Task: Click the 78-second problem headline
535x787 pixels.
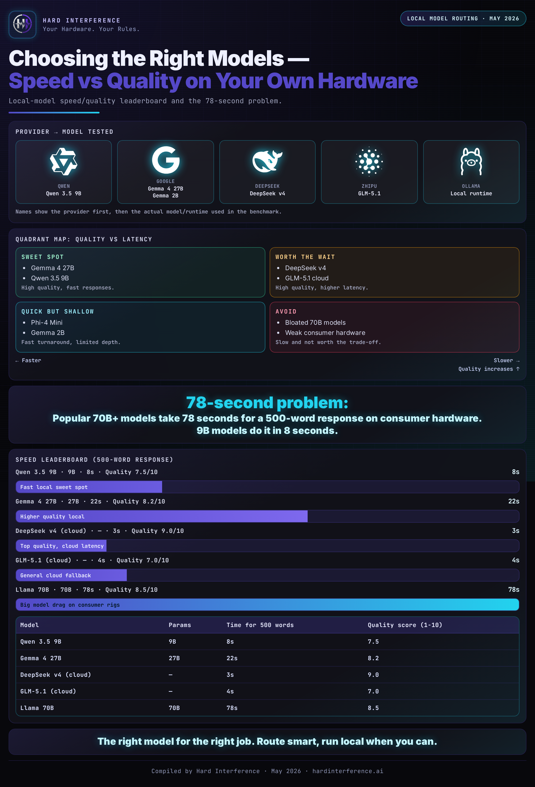Action: click(267, 402)
